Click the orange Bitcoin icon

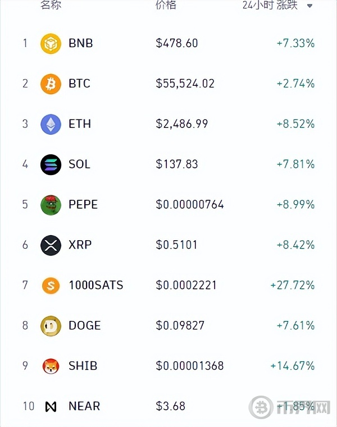51,84
